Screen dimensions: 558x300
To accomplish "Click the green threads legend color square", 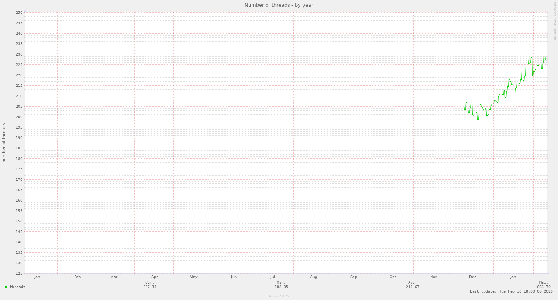I will point(6,287).
